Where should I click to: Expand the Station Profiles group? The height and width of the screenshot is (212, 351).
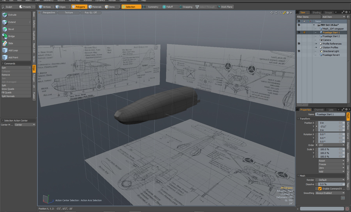click(316, 47)
